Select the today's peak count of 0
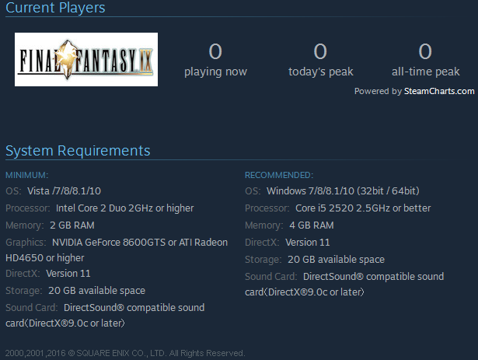 click(320, 51)
